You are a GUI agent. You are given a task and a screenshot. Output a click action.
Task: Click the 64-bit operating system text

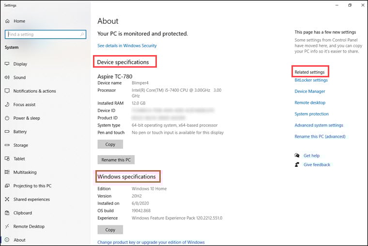[175, 125]
